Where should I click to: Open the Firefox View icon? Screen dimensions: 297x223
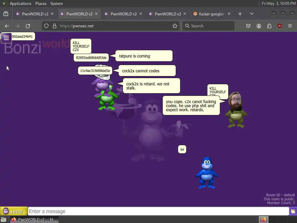(6, 14)
